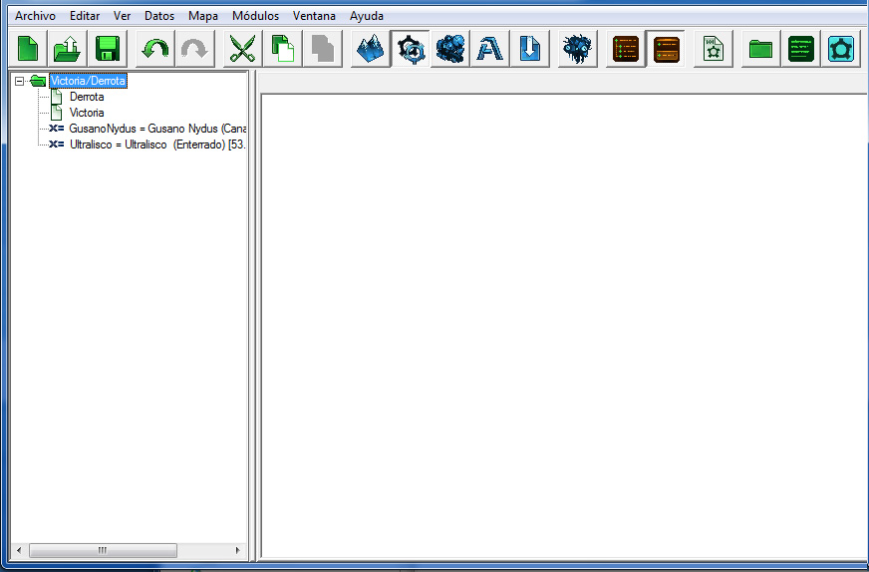Select the Victoria/Derrota folder in the tree

[x=88, y=81]
